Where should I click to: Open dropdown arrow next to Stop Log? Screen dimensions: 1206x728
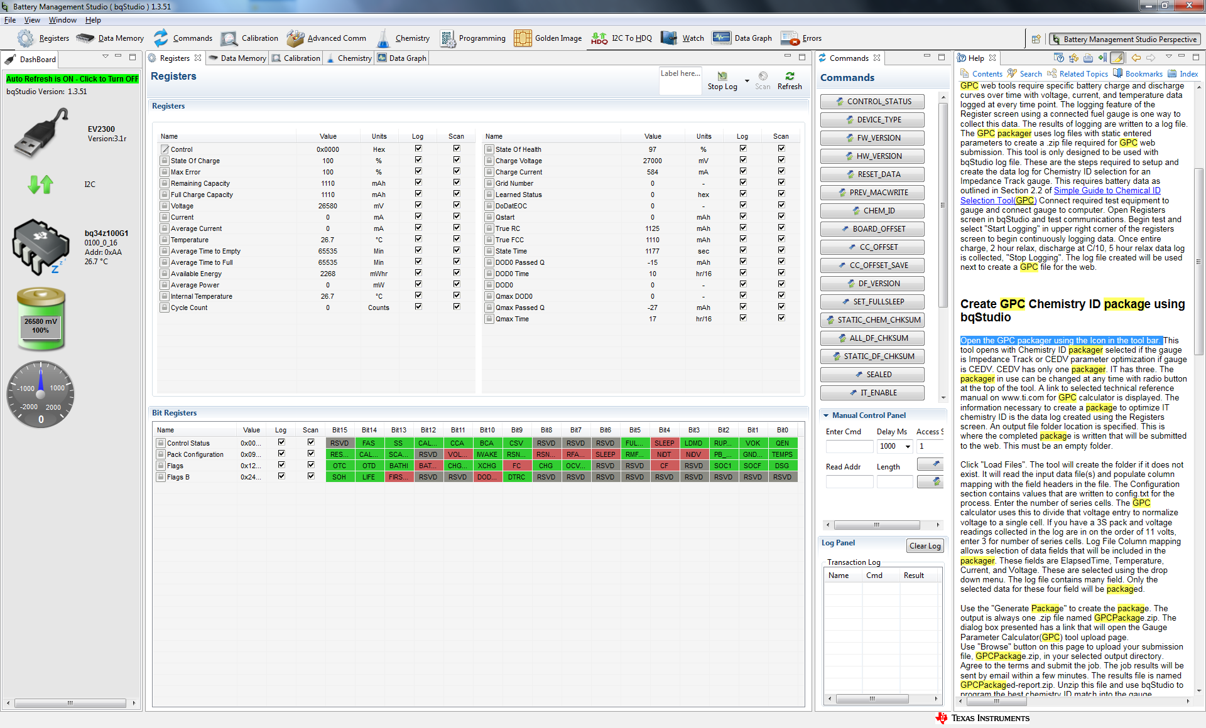pos(747,81)
